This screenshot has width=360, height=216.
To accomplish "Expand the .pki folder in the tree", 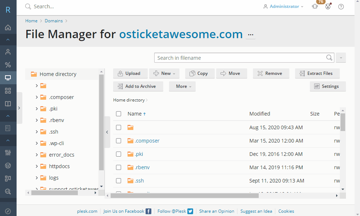I will pos(37,109).
